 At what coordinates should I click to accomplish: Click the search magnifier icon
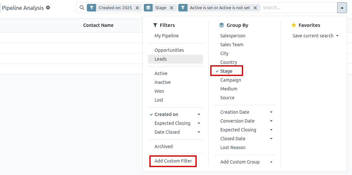tap(82, 8)
